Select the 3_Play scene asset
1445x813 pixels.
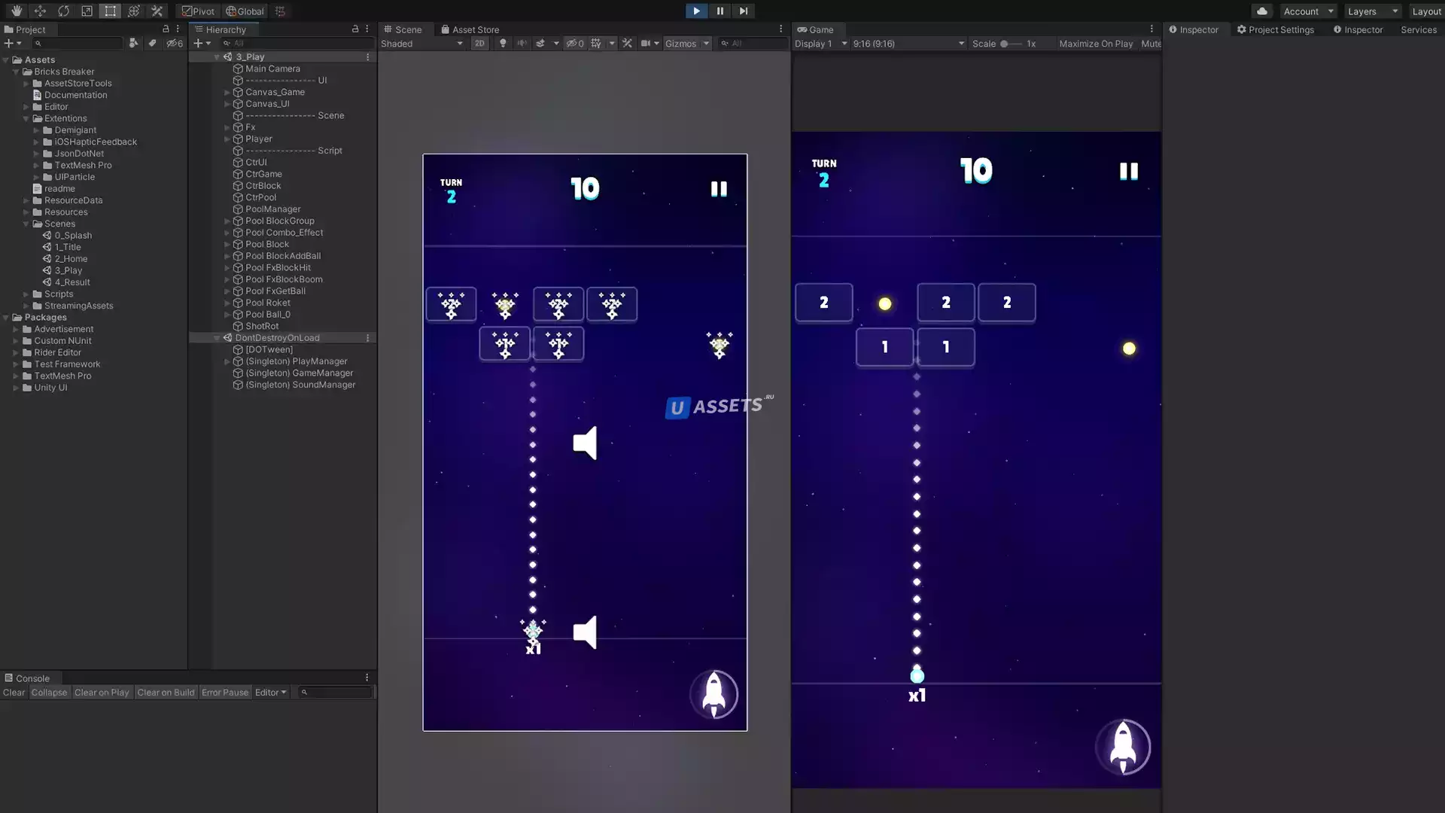click(68, 270)
